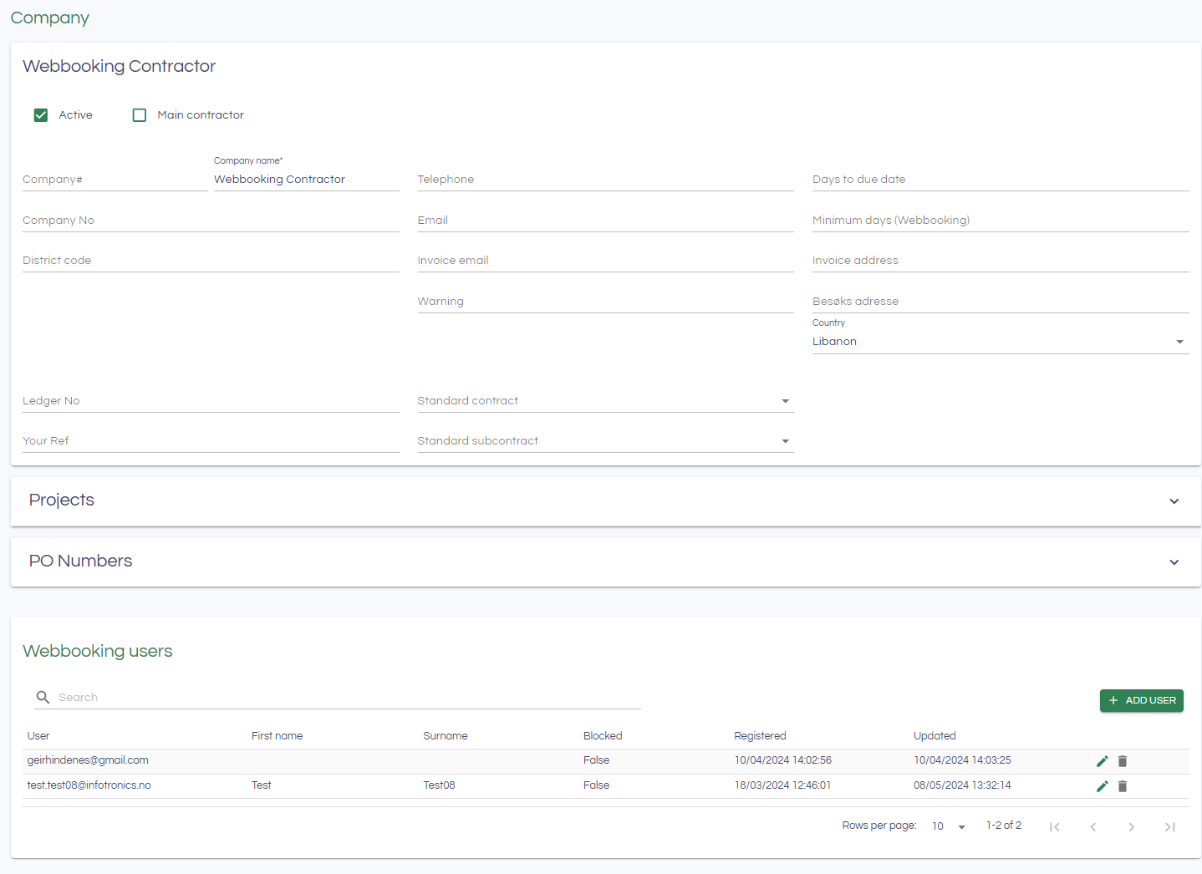The width and height of the screenshot is (1202, 874).
Task: Edit the test.test08@infotronics.no user with pencil icon
Action: [x=1102, y=786]
